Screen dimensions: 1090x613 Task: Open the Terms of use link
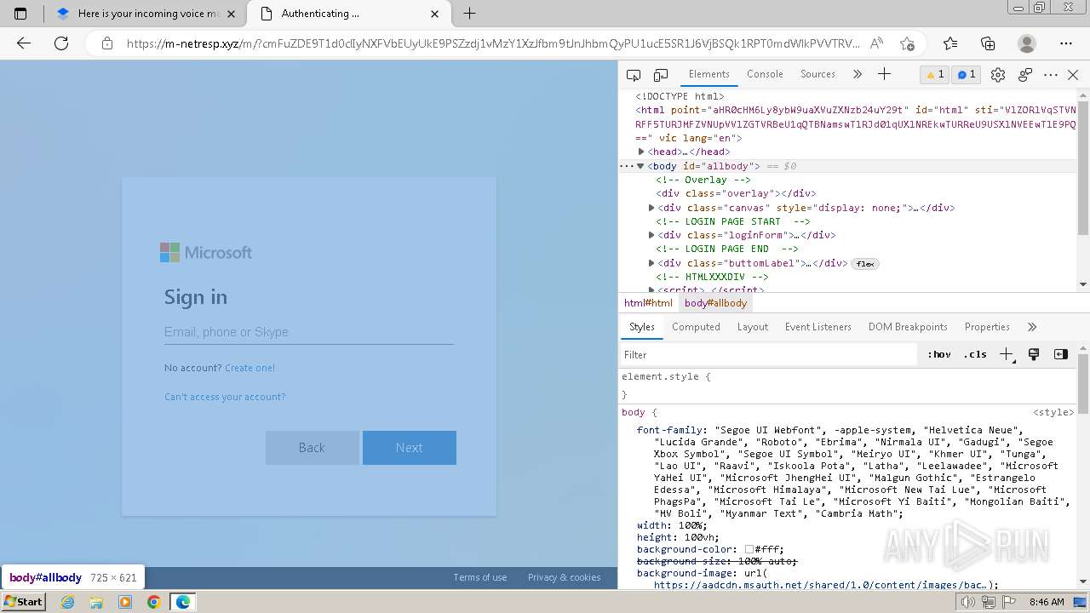coord(479,577)
